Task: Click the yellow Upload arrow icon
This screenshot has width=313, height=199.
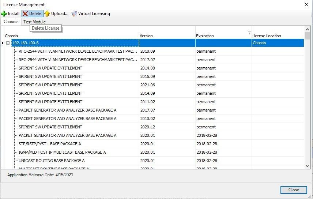Action: click(47, 14)
